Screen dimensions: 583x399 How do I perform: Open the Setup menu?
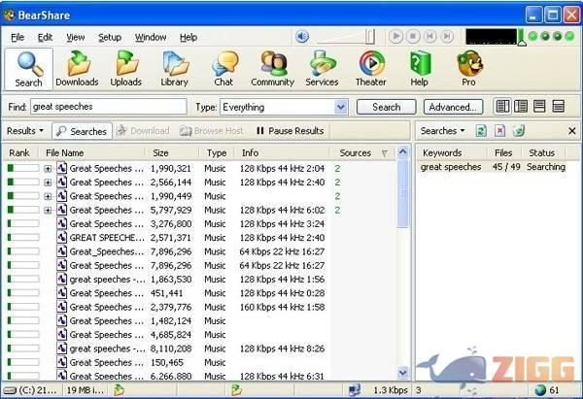[x=110, y=37]
